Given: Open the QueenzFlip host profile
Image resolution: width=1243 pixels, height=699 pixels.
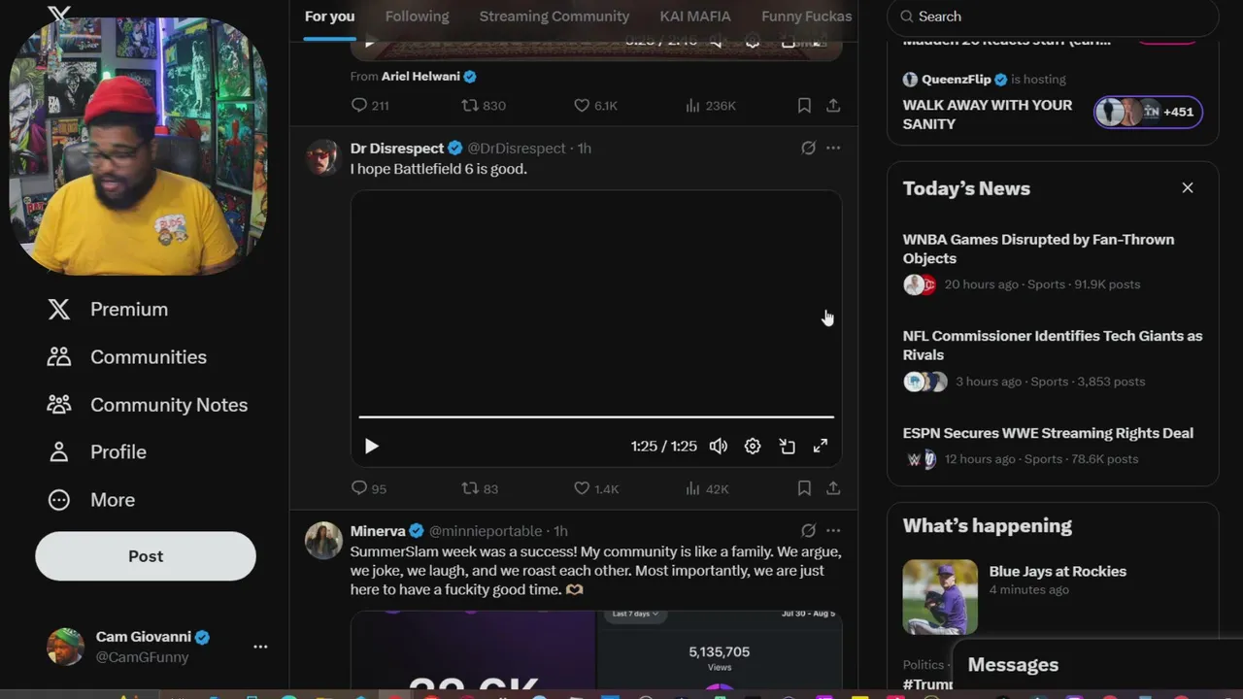Looking at the screenshot, I should point(956,80).
